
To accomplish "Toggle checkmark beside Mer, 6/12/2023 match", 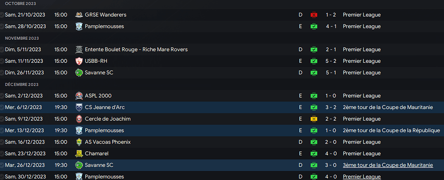I will point(2,107).
